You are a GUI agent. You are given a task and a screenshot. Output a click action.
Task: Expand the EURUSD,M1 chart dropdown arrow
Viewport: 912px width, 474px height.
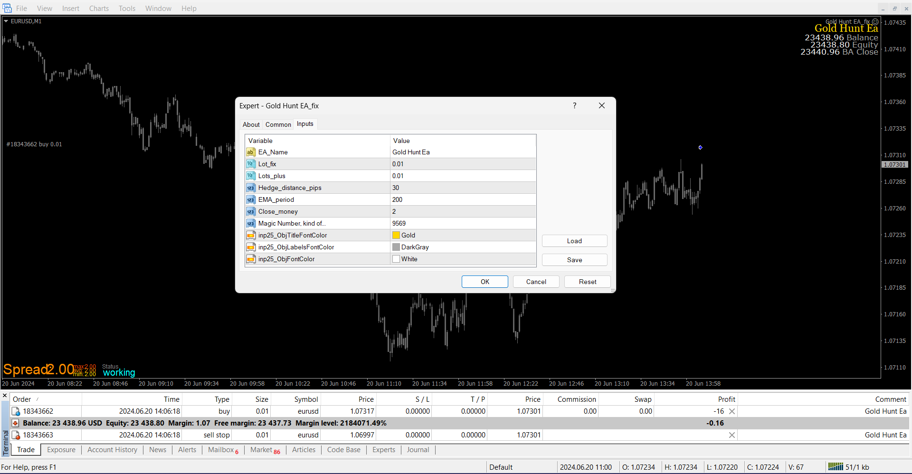coord(6,21)
